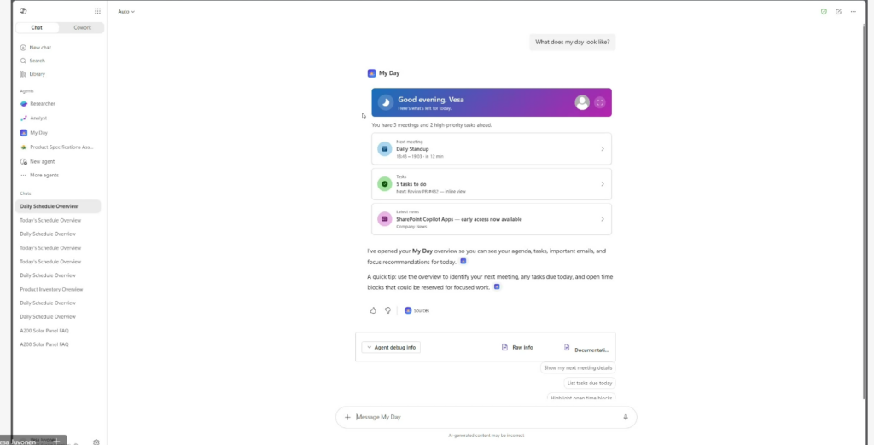Image resolution: width=874 pixels, height=445 pixels.
Task: Open the 5 tasks to do card
Action: point(492,184)
